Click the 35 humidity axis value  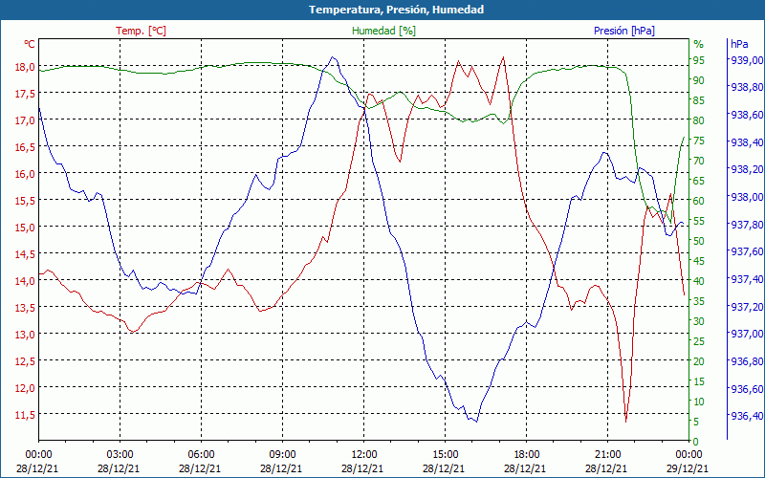tap(699, 301)
